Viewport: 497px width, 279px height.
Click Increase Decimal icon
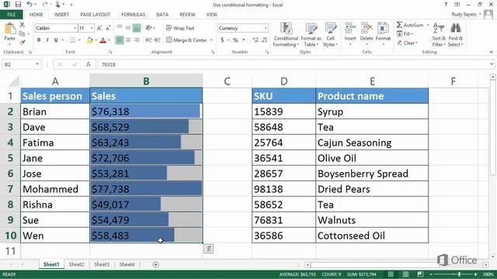click(x=255, y=40)
